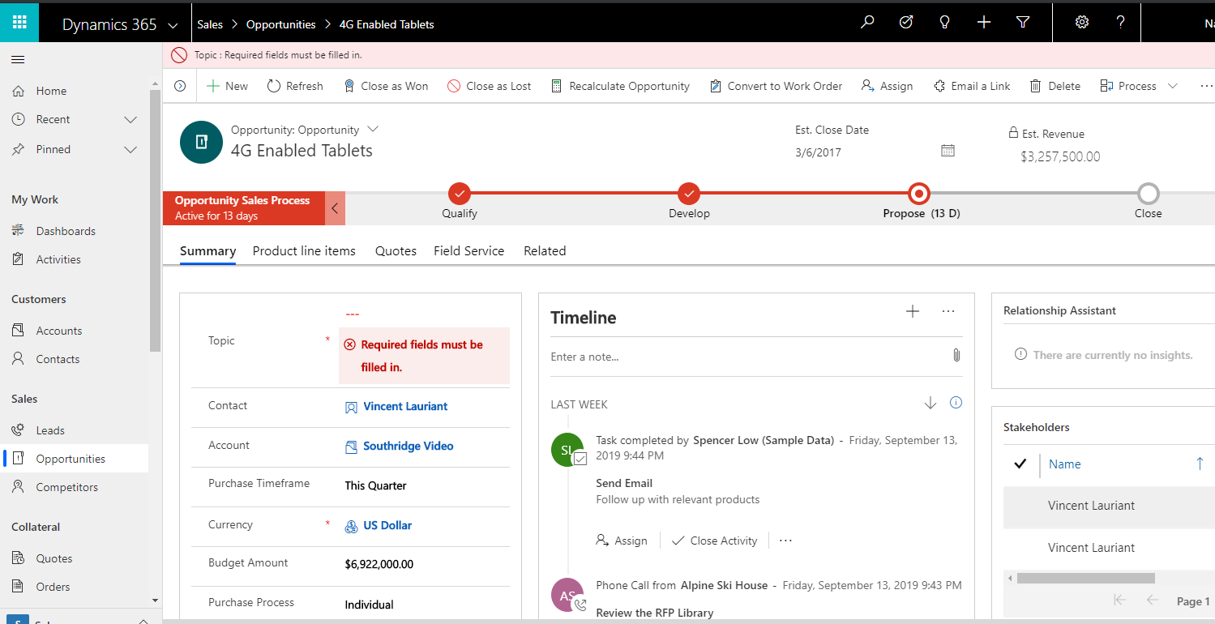Click the lightbulb assistant icon
1215x624 pixels.
(944, 23)
